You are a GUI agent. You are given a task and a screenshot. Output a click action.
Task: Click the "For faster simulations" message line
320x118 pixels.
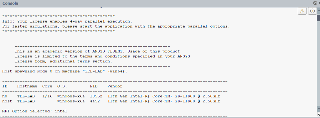(x=116, y=26)
